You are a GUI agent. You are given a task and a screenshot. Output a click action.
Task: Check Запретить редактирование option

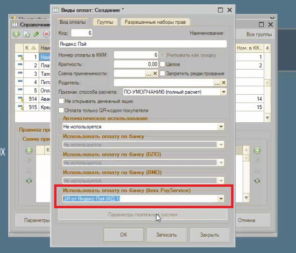[162, 73]
